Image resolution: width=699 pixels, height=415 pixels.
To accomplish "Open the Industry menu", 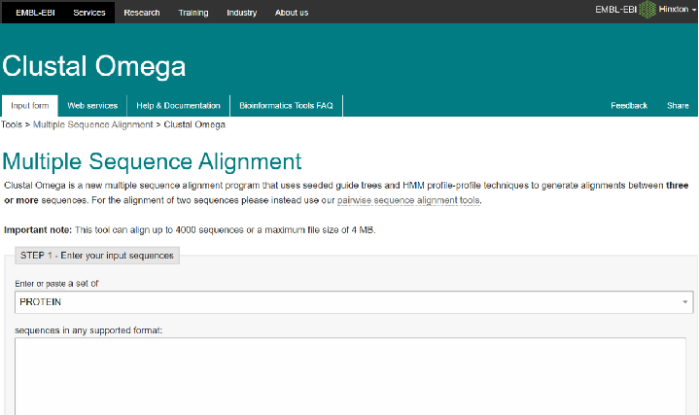I will pos(242,13).
